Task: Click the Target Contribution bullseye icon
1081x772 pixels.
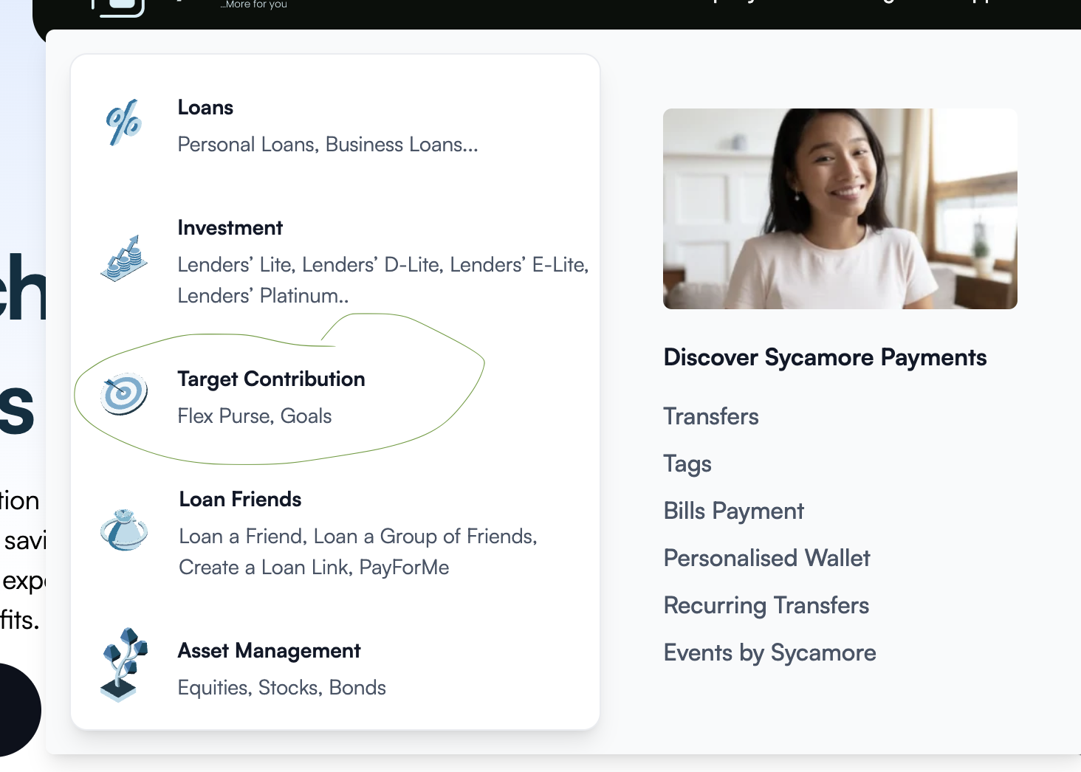Action: (124, 393)
